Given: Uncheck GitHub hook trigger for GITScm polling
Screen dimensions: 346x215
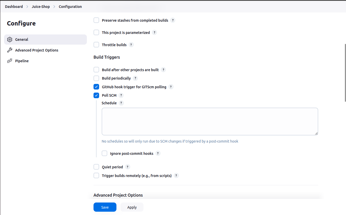Looking at the screenshot, I should [x=96, y=87].
